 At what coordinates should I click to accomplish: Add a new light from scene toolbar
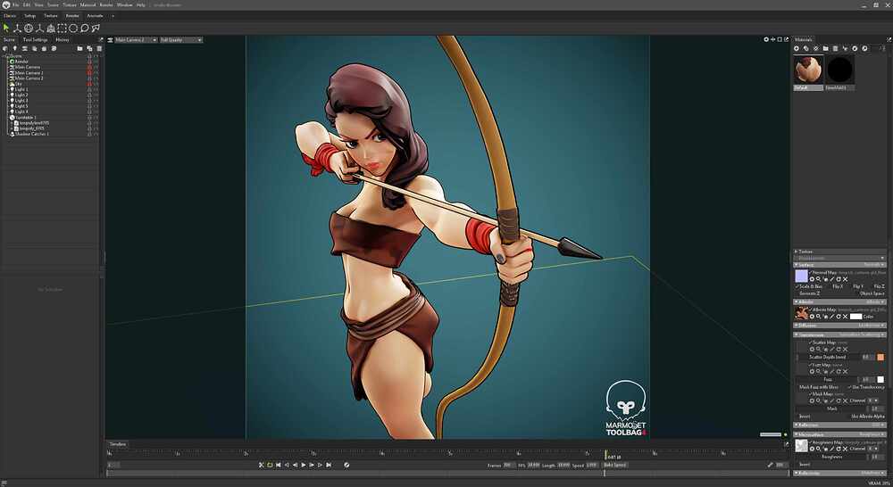click(x=15, y=48)
